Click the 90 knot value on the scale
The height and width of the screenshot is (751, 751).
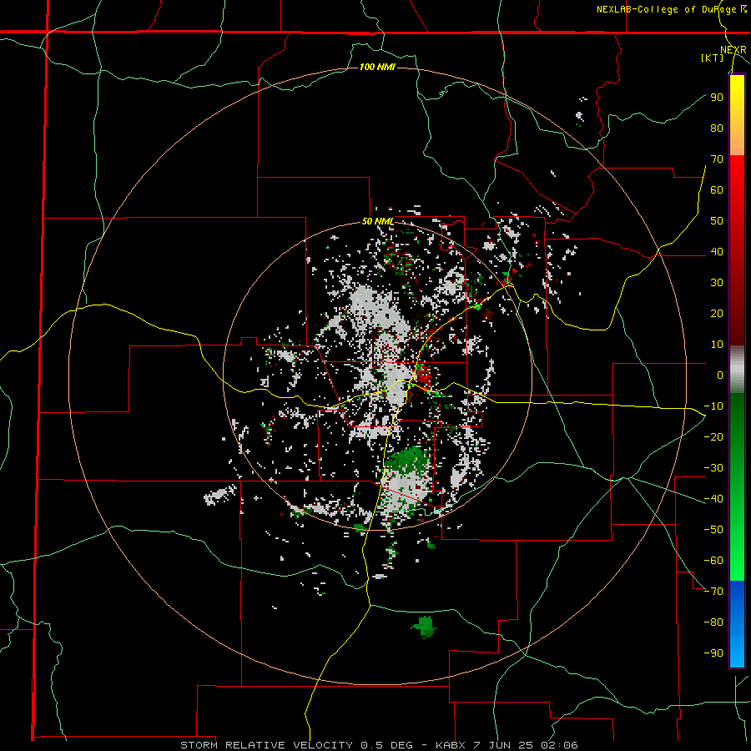(717, 98)
